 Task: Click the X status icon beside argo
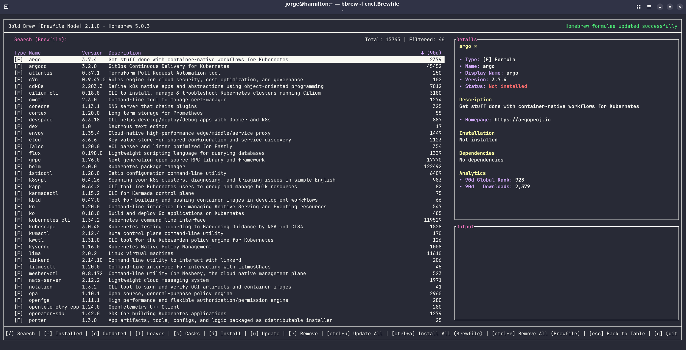(475, 46)
